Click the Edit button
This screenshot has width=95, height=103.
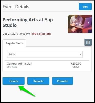(x=85, y=7)
